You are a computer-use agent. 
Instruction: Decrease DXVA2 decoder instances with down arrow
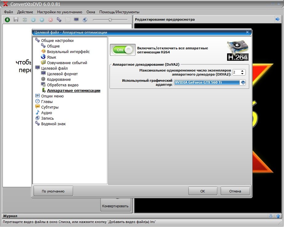pyautogui.click(x=242, y=74)
